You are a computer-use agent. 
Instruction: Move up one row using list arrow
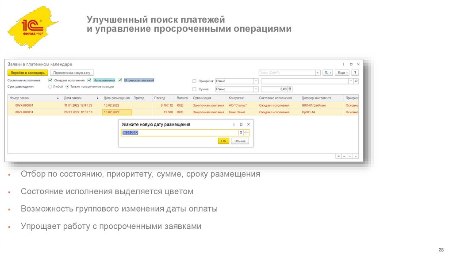(344, 156)
